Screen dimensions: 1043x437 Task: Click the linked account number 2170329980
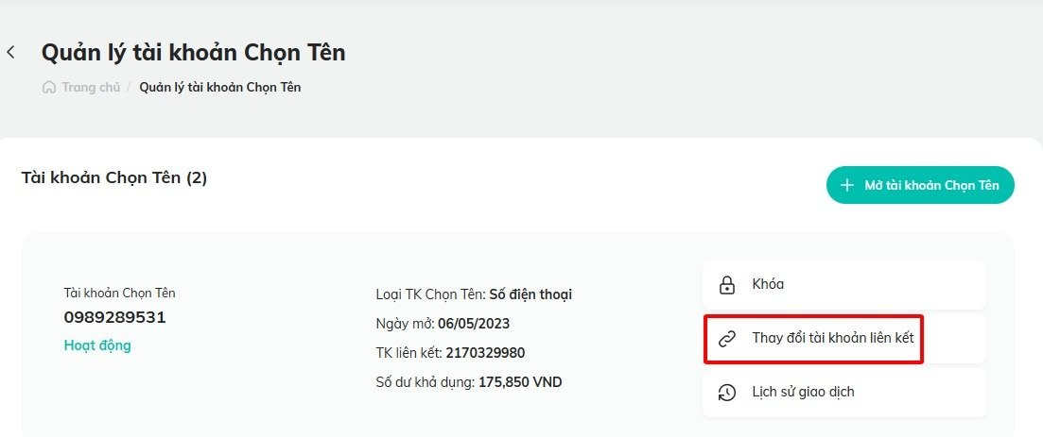pos(485,353)
